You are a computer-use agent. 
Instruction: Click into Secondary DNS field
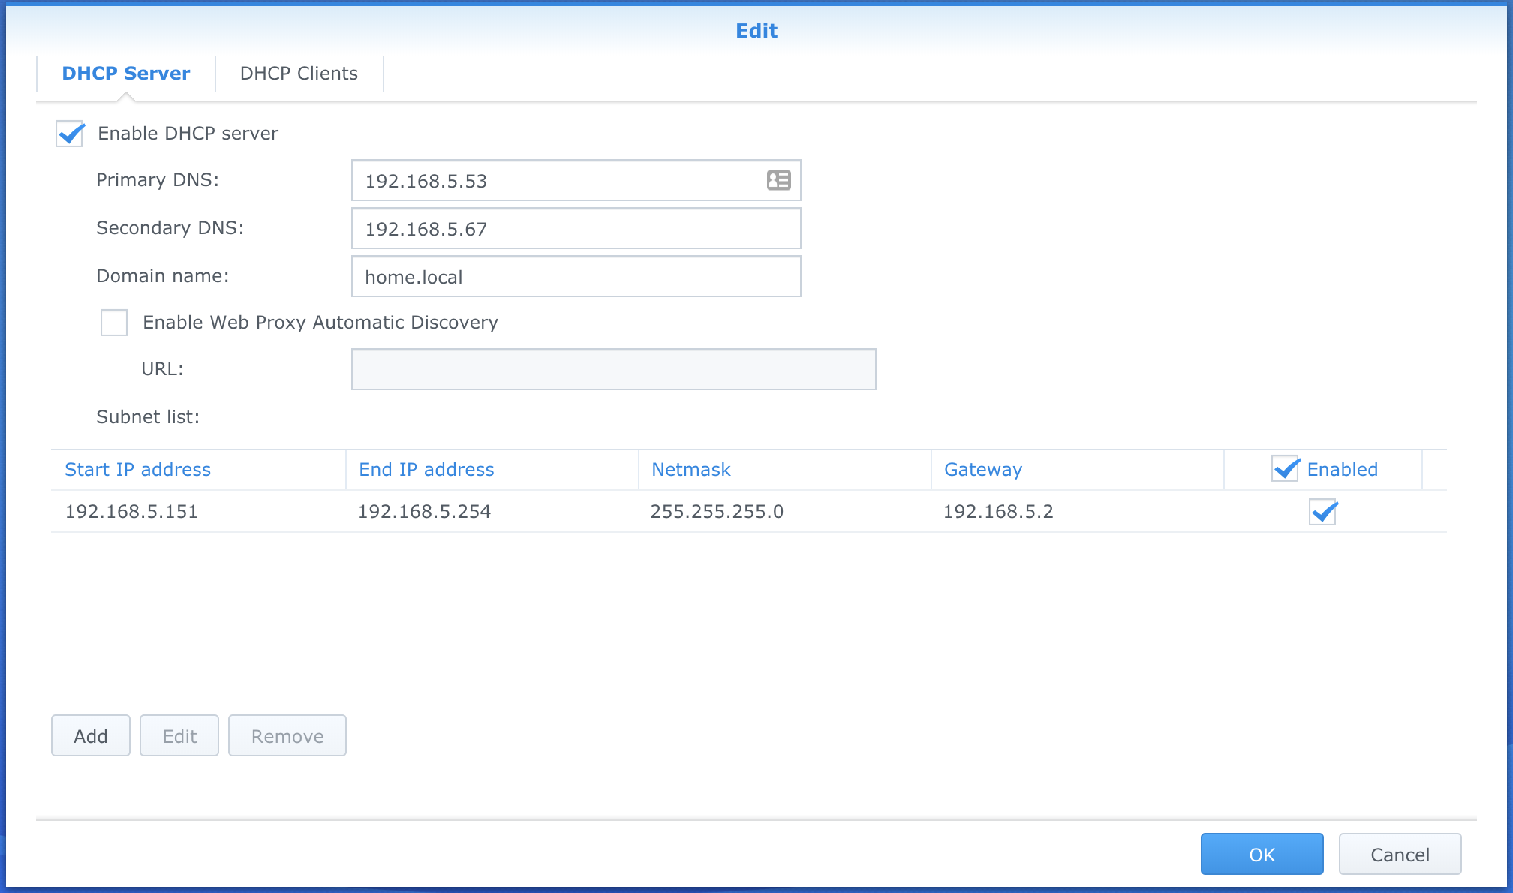[576, 229]
